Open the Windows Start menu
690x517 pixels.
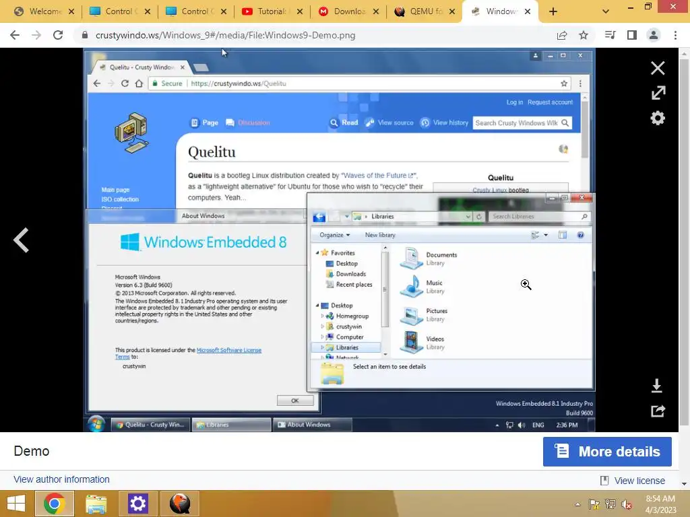pyautogui.click(x=16, y=504)
